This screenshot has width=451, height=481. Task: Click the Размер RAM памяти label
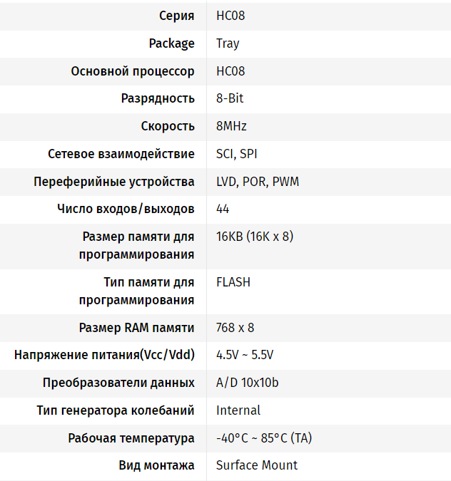(137, 328)
